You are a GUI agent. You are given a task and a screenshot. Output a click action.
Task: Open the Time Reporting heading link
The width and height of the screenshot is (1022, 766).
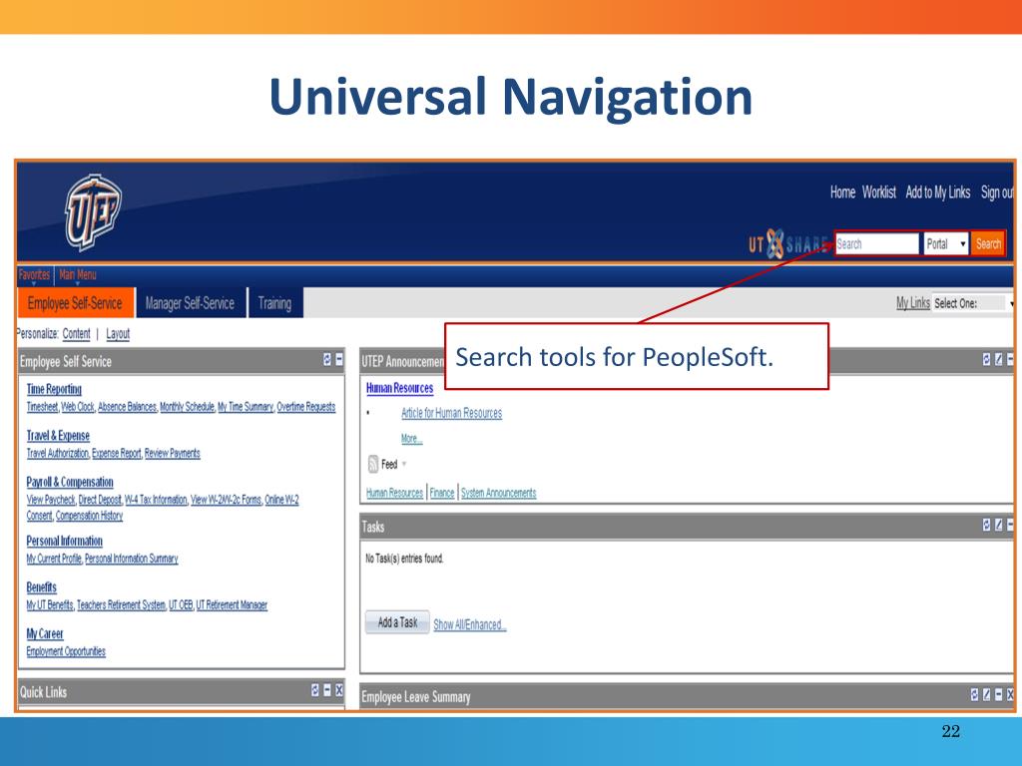pyautogui.click(x=54, y=389)
